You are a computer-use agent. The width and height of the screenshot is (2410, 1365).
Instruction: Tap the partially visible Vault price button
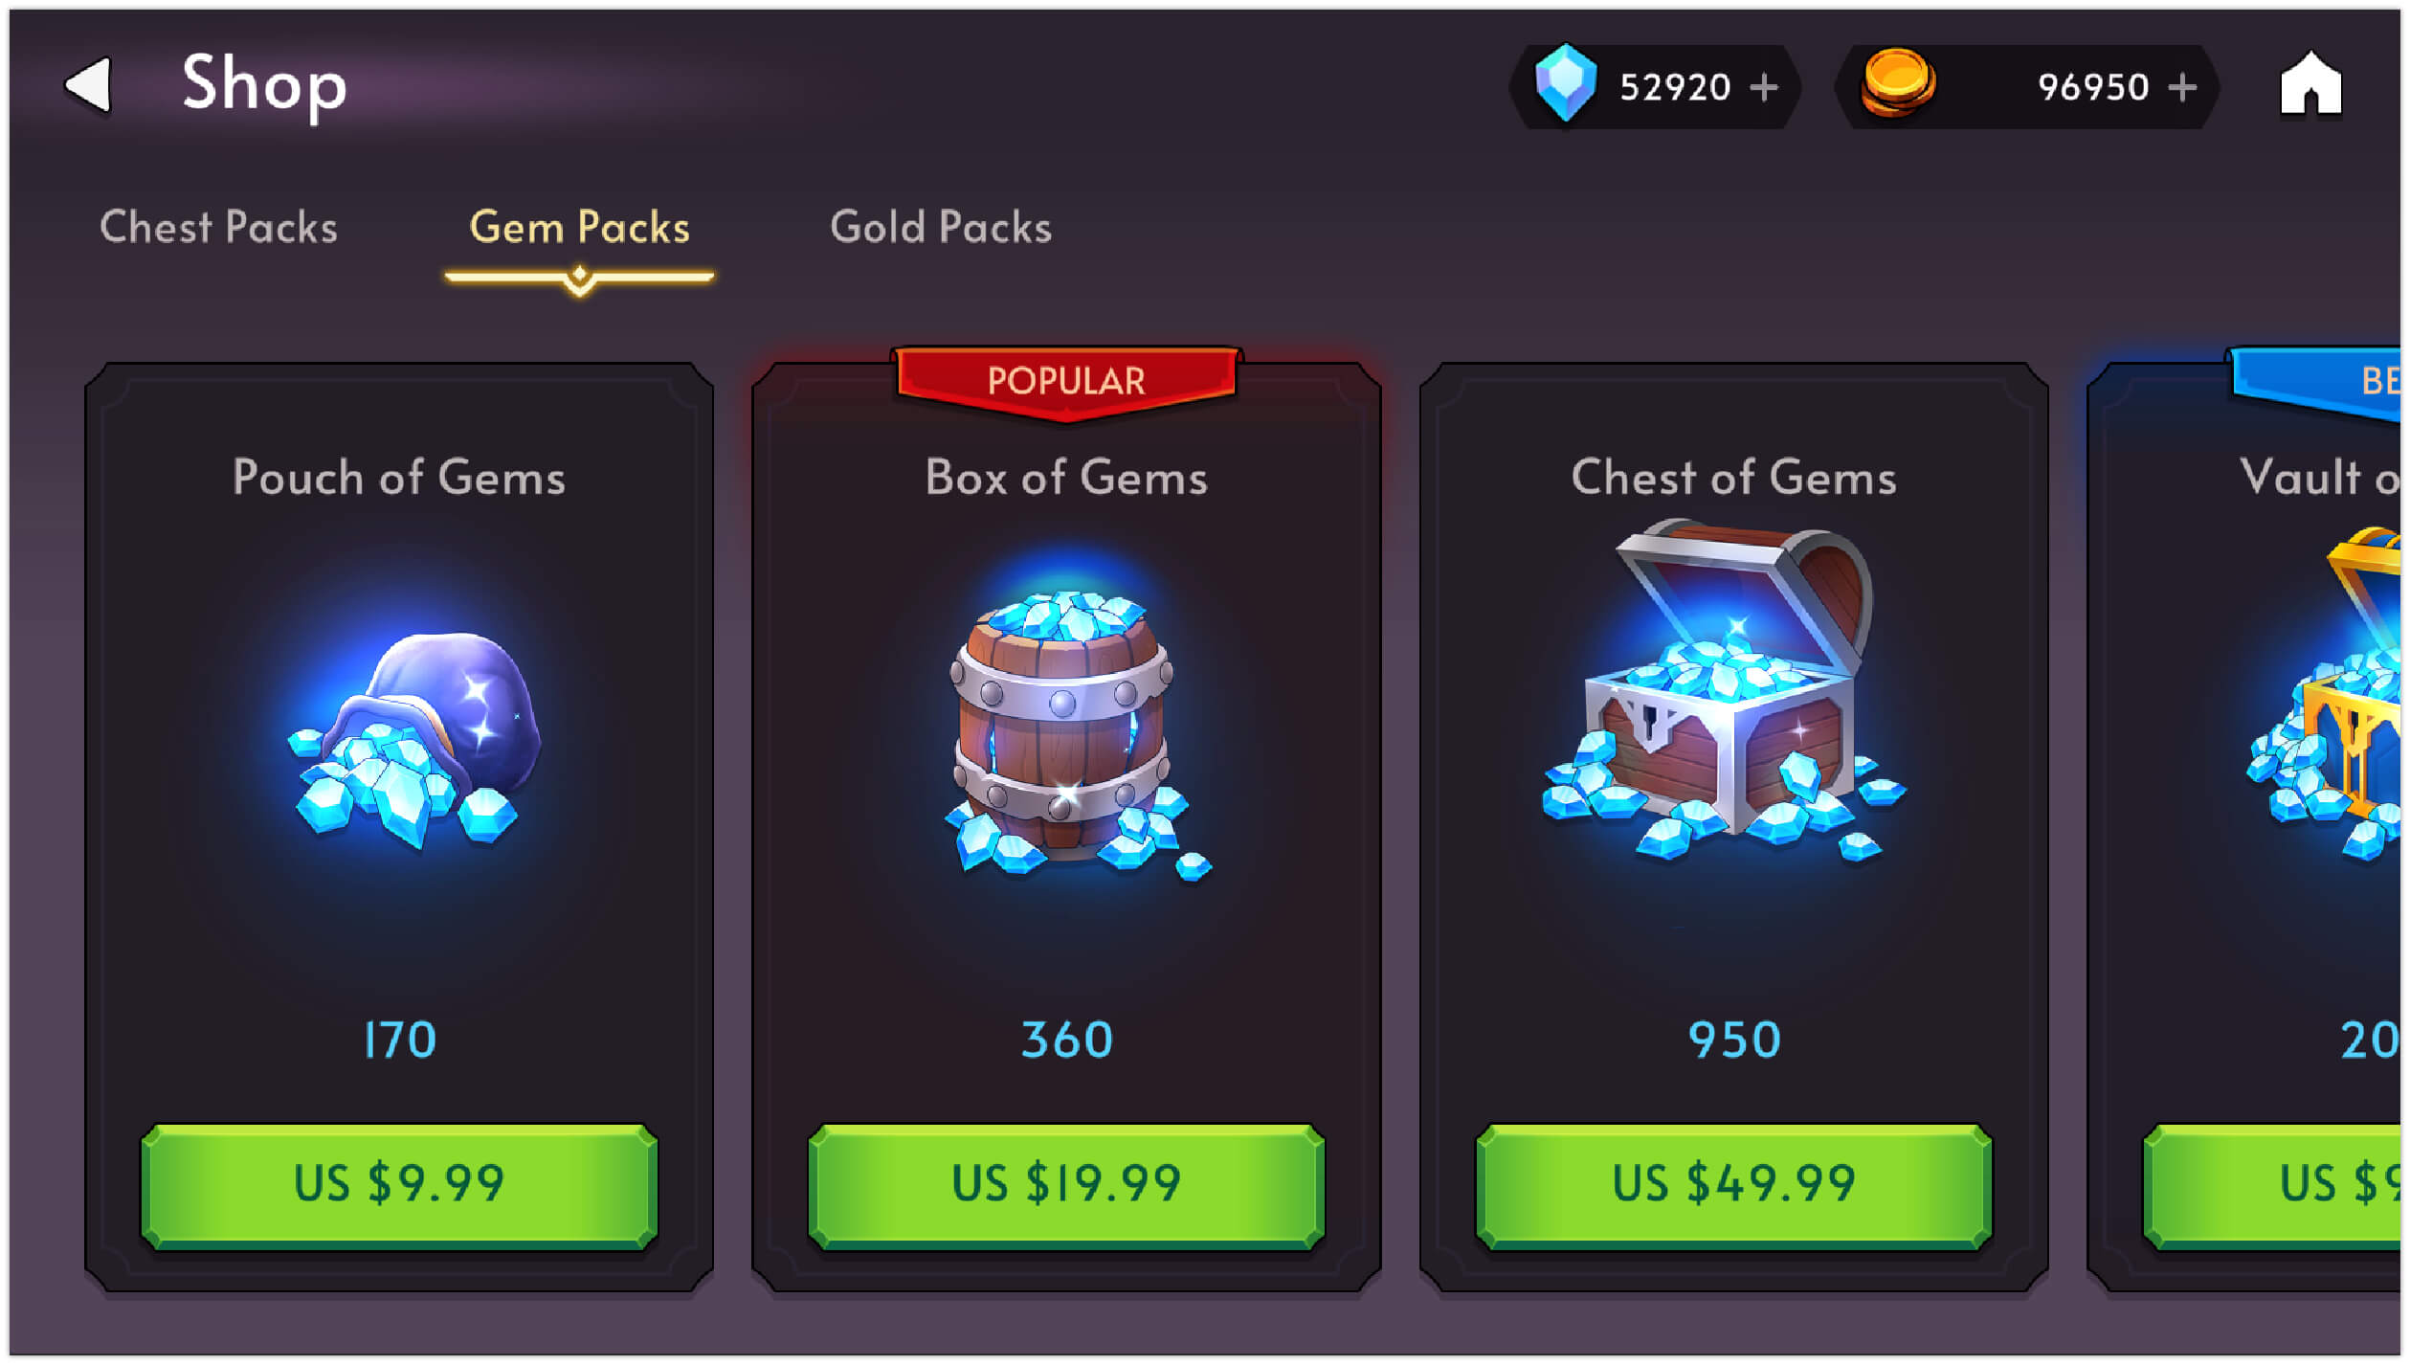[x=2273, y=1186]
